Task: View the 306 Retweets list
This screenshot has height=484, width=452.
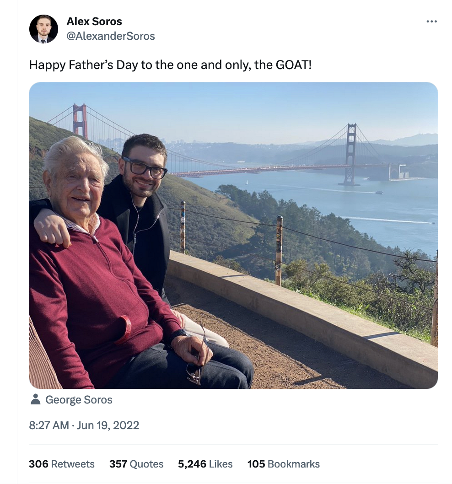Action: 62,464
